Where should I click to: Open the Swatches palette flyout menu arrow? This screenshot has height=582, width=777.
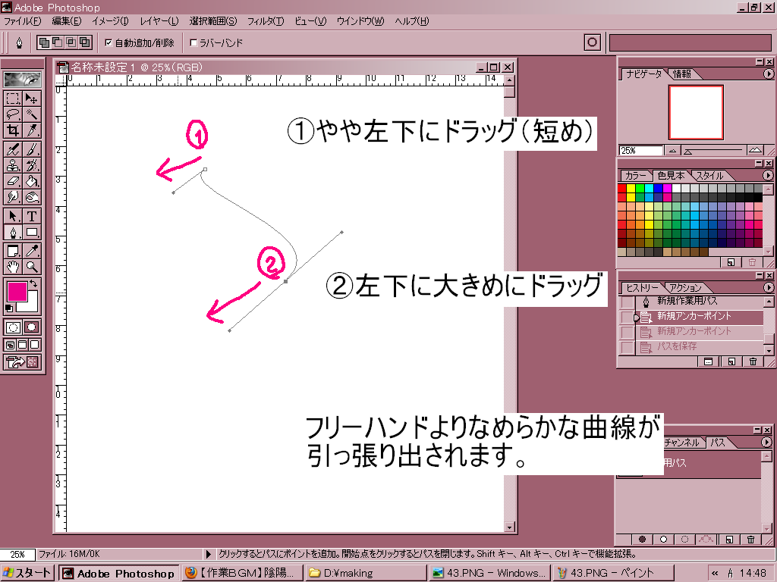point(768,175)
